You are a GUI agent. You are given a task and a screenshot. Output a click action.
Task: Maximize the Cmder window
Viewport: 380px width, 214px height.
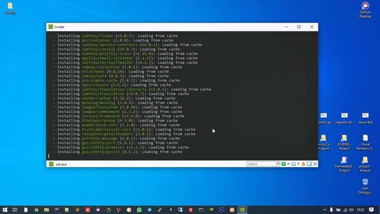pyautogui.click(x=299, y=27)
